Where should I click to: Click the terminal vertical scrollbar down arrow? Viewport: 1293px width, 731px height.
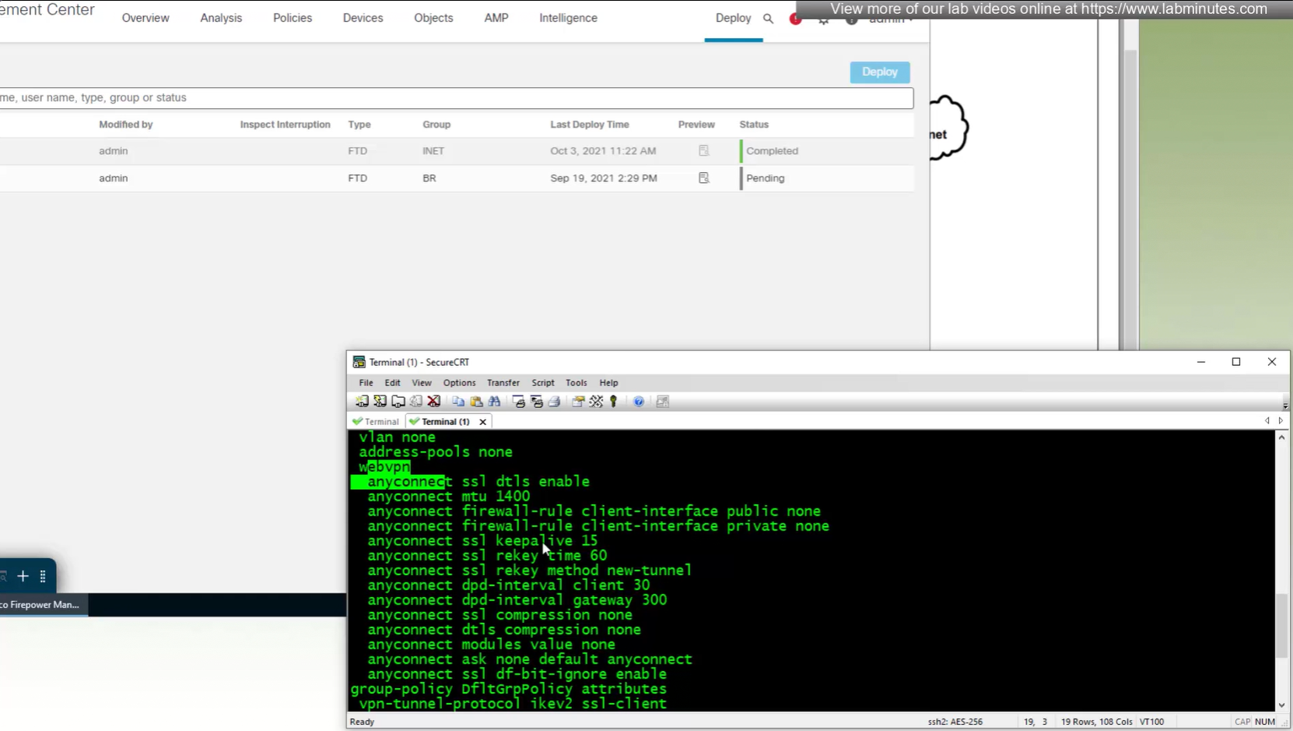1281,705
